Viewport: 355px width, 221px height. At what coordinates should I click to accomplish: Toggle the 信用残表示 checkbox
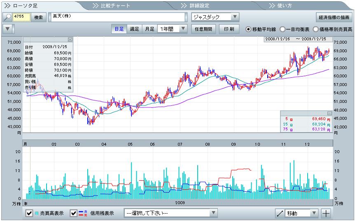click(74, 213)
